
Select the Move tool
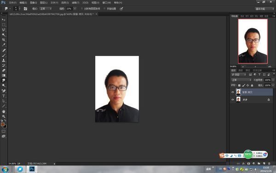4,20
